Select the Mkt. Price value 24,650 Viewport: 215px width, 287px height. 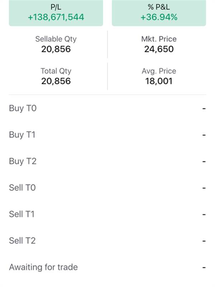coord(159,49)
